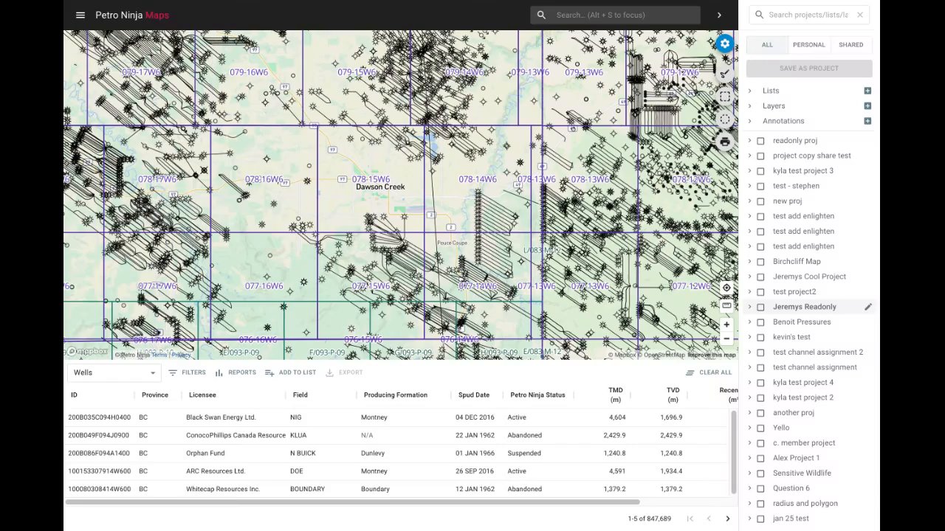Go to next page of well results
945x531 pixels.
[x=727, y=518]
